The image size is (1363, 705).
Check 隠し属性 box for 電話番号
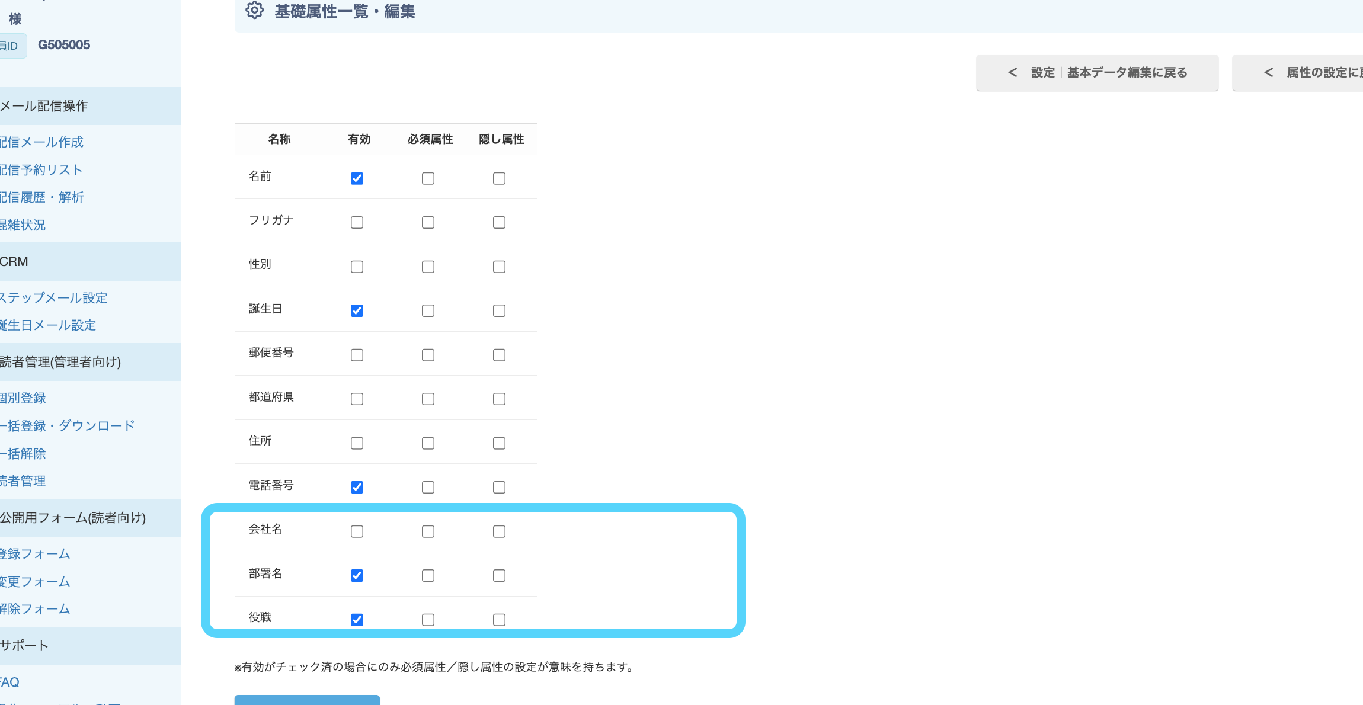(x=499, y=488)
